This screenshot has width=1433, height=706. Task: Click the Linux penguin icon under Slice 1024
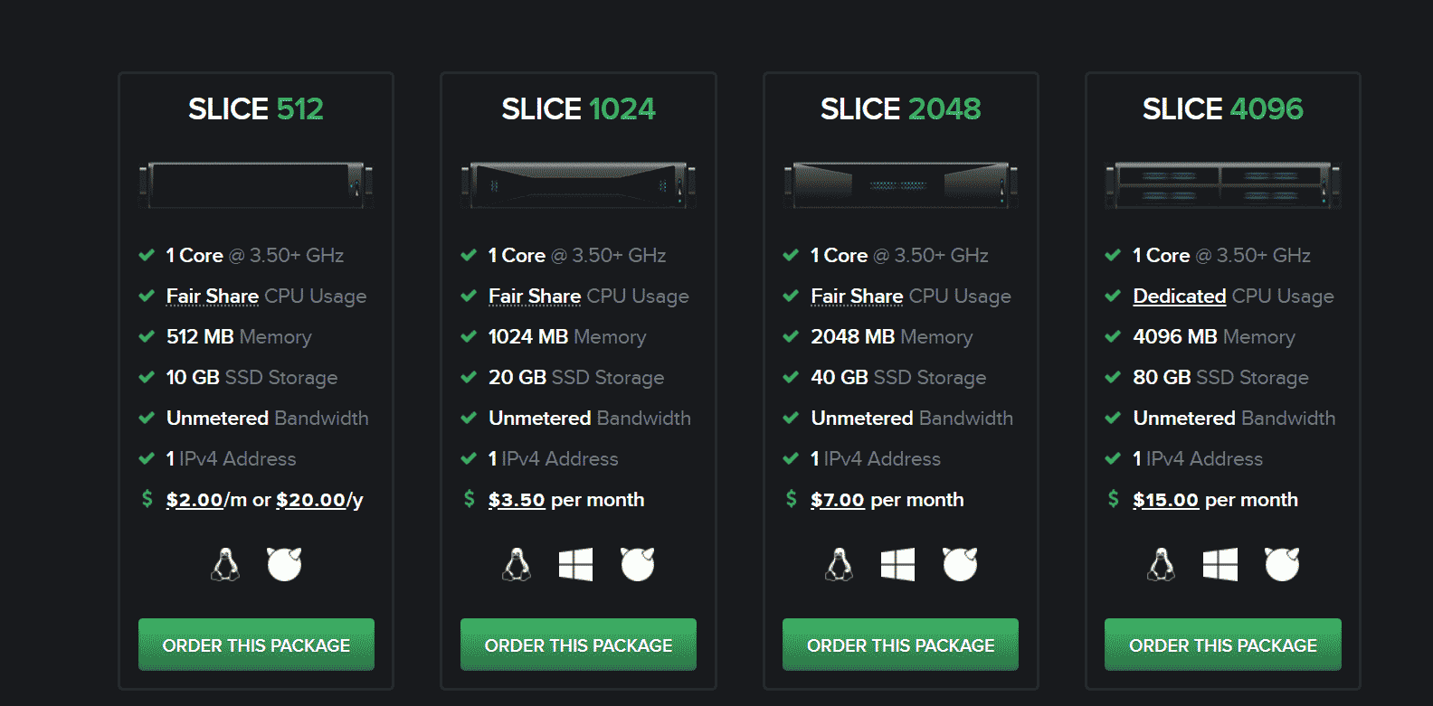tap(517, 565)
